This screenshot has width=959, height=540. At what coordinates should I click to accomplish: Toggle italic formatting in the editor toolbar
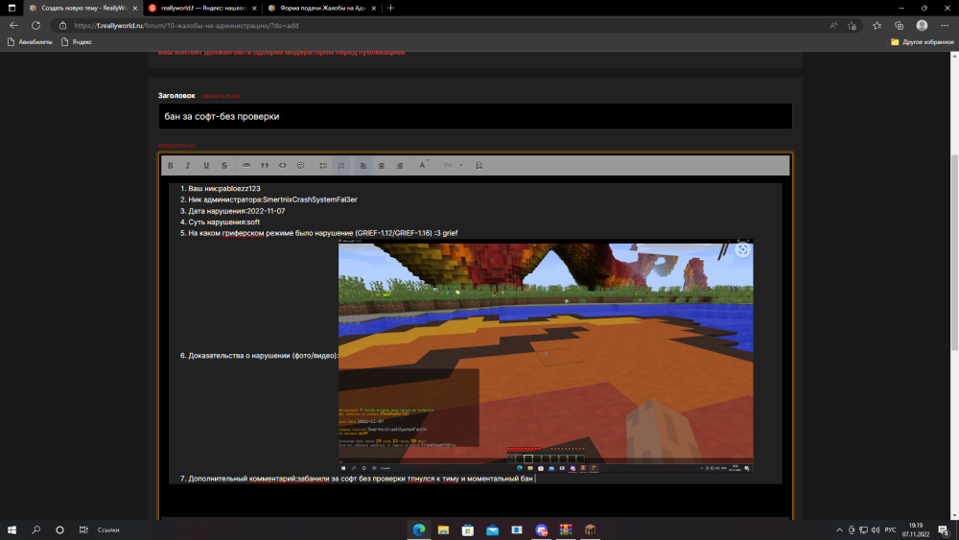click(188, 165)
